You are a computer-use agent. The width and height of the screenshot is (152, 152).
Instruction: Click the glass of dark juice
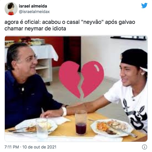tap(81, 123)
